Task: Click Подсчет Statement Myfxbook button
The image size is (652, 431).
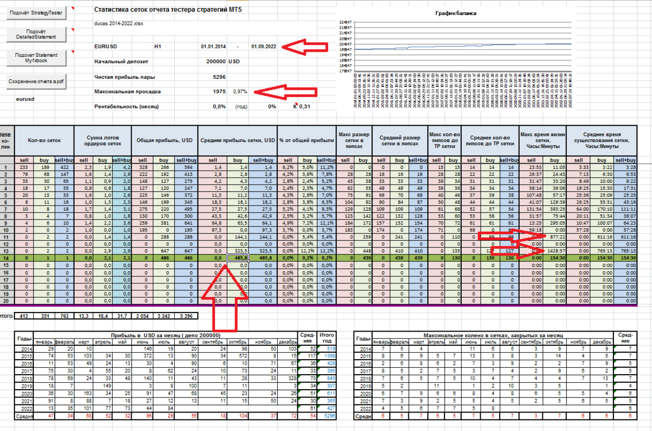Action: point(36,58)
